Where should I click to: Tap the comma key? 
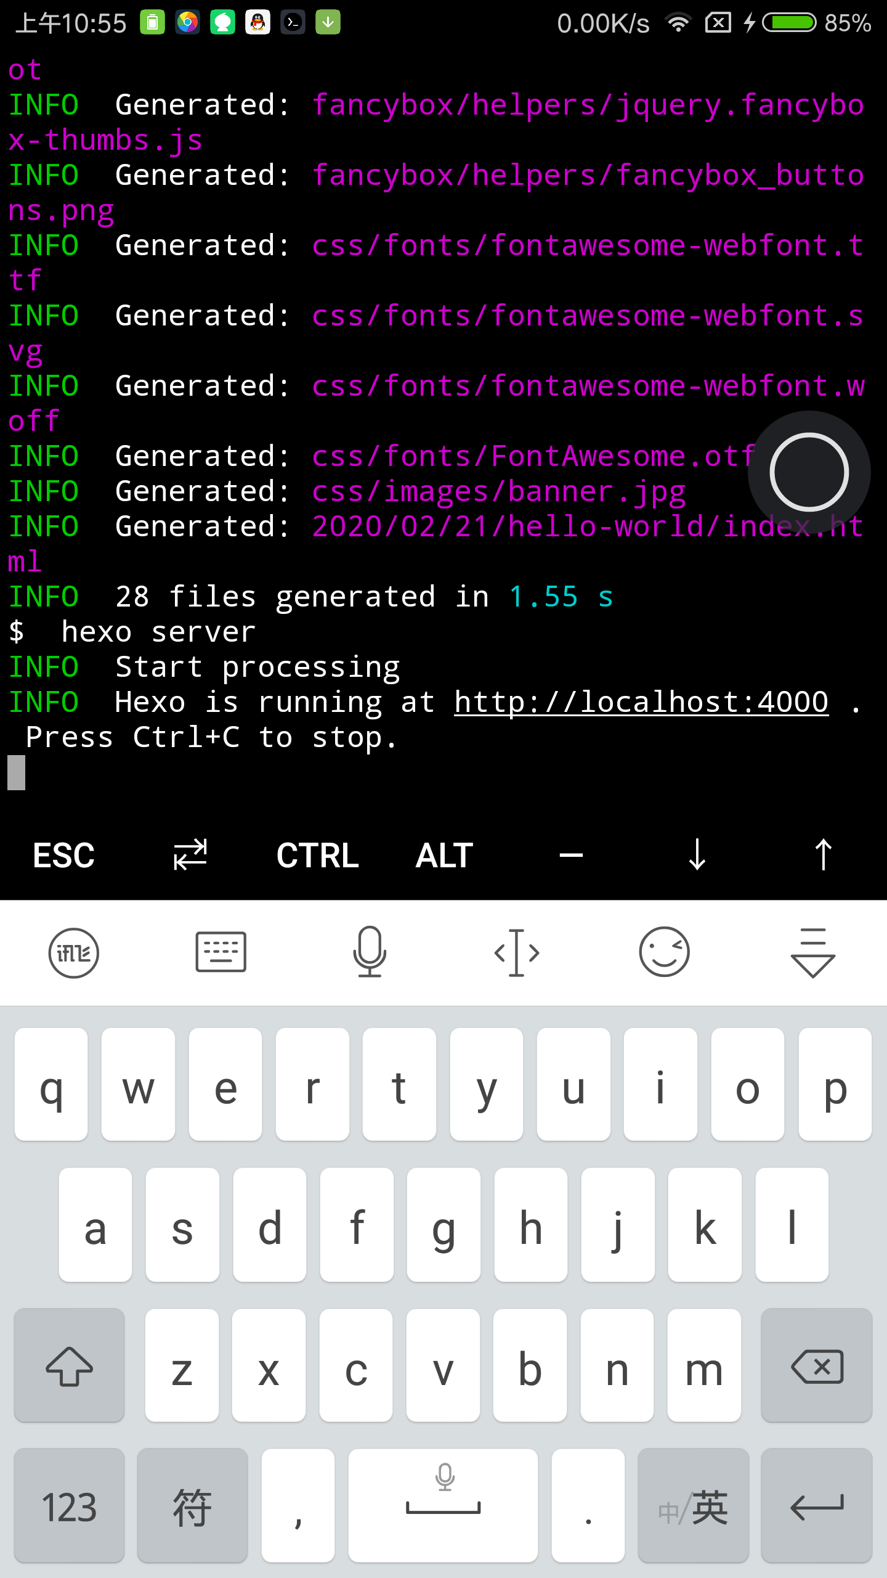point(298,1506)
